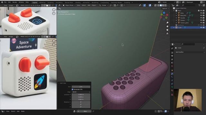Select material preview shading

click(163, 5)
